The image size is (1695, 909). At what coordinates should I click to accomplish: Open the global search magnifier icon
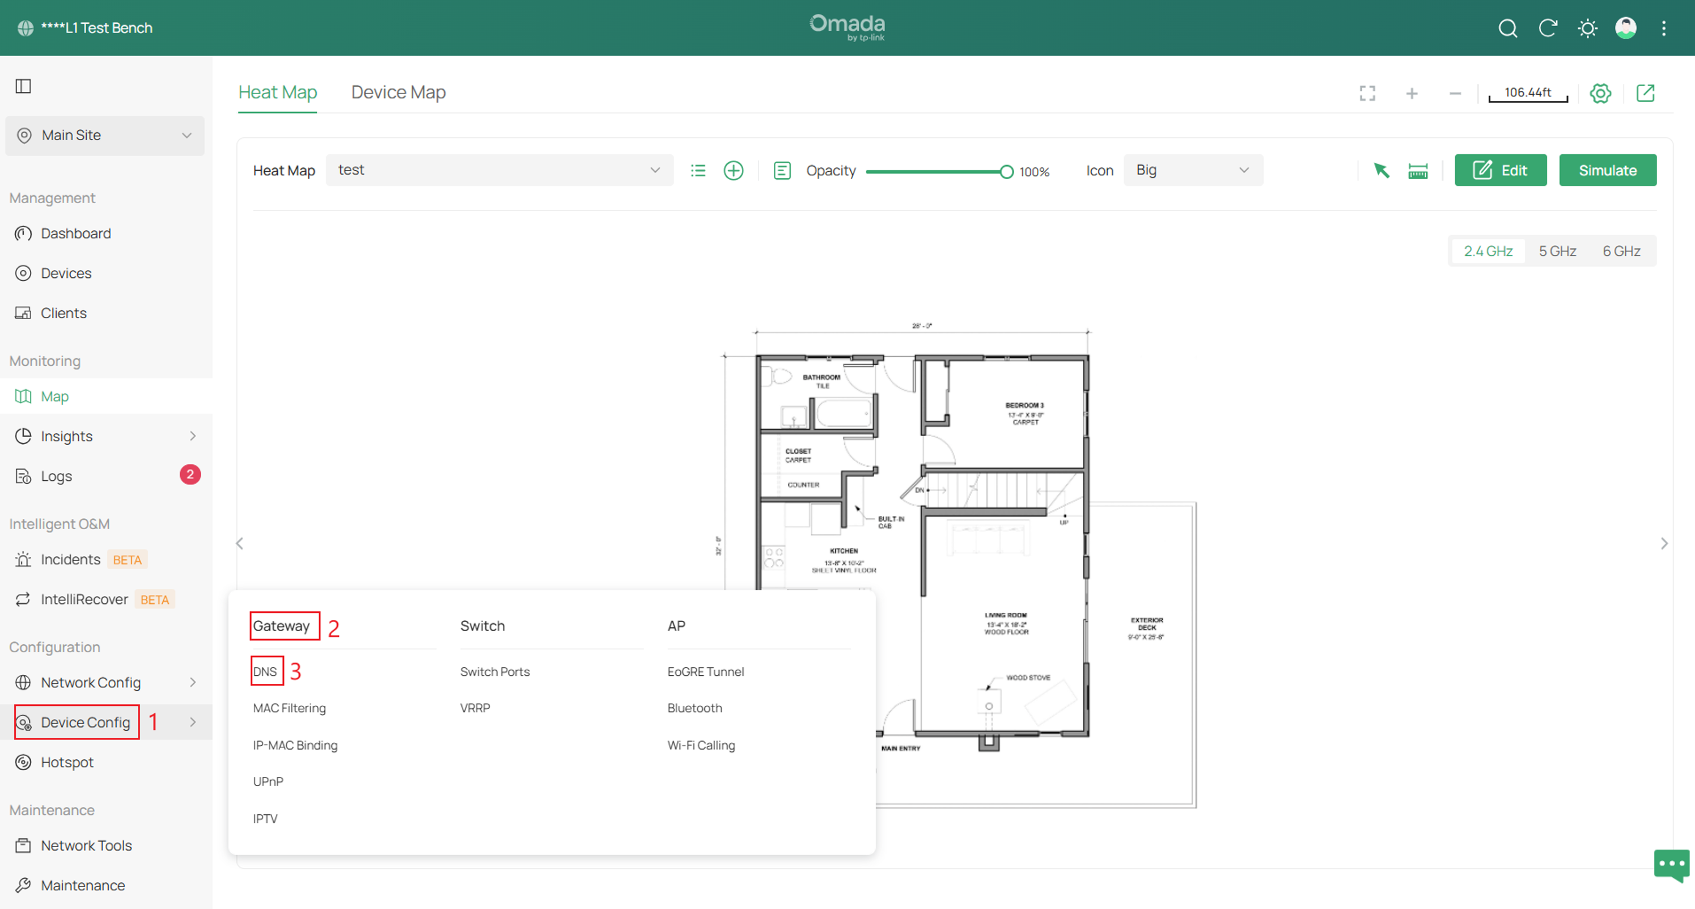pos(1507,28)
